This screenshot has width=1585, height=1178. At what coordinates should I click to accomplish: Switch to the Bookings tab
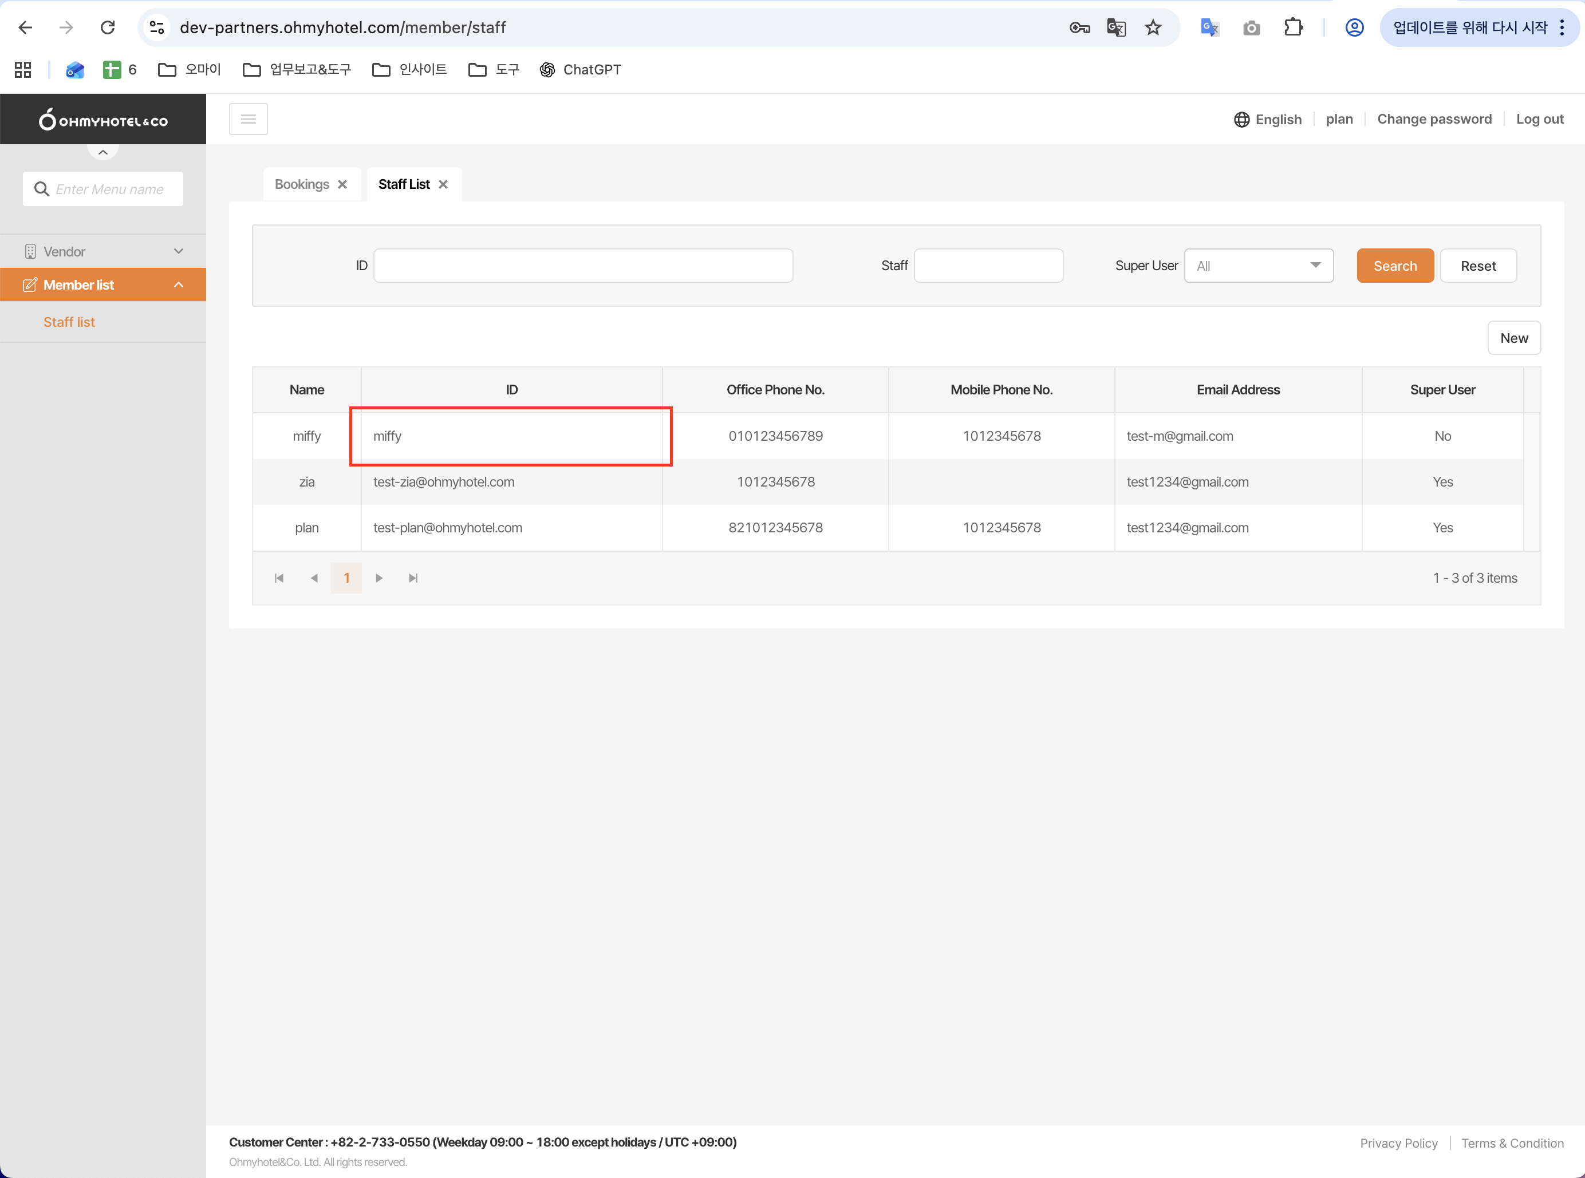tap(302, 185)
